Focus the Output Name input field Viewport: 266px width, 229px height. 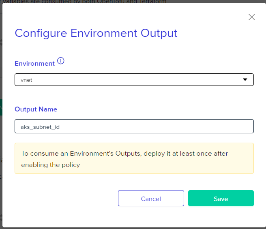click(x=134, y=126)
